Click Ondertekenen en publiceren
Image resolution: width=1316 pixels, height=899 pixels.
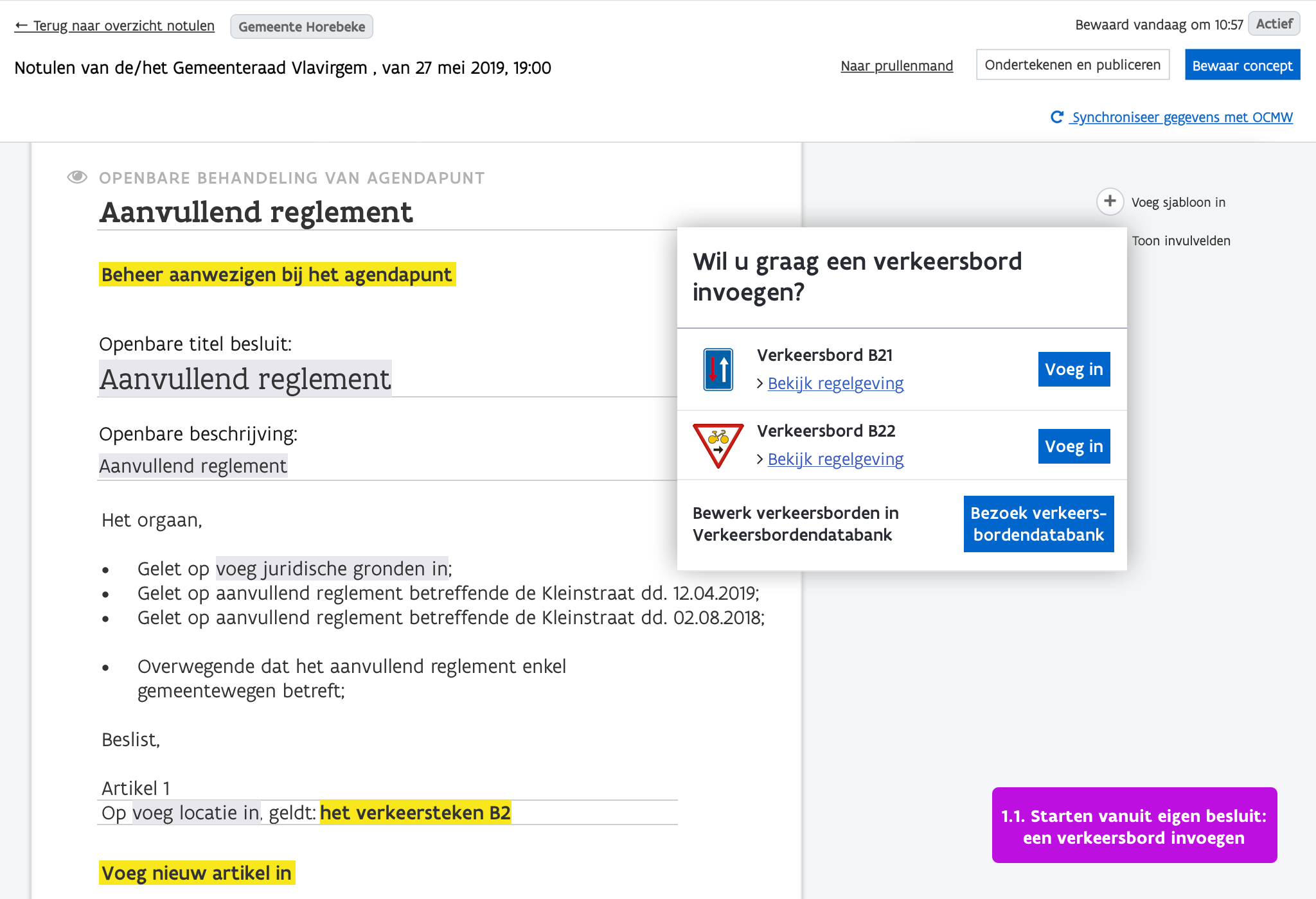1072,65
